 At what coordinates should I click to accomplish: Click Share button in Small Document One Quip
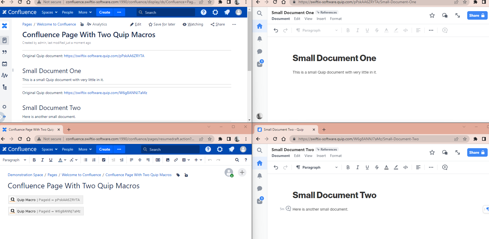[x=477, y=15]
